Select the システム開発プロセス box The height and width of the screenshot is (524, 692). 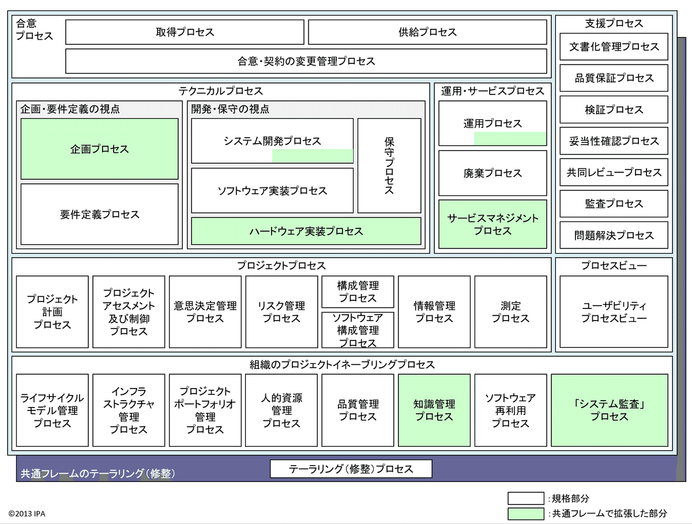(x=272, y=141)
